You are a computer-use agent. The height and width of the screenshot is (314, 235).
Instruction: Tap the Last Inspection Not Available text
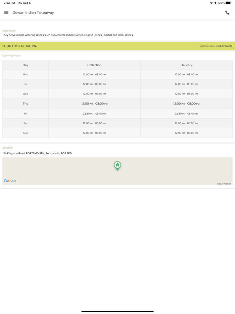tap(216, 46)
